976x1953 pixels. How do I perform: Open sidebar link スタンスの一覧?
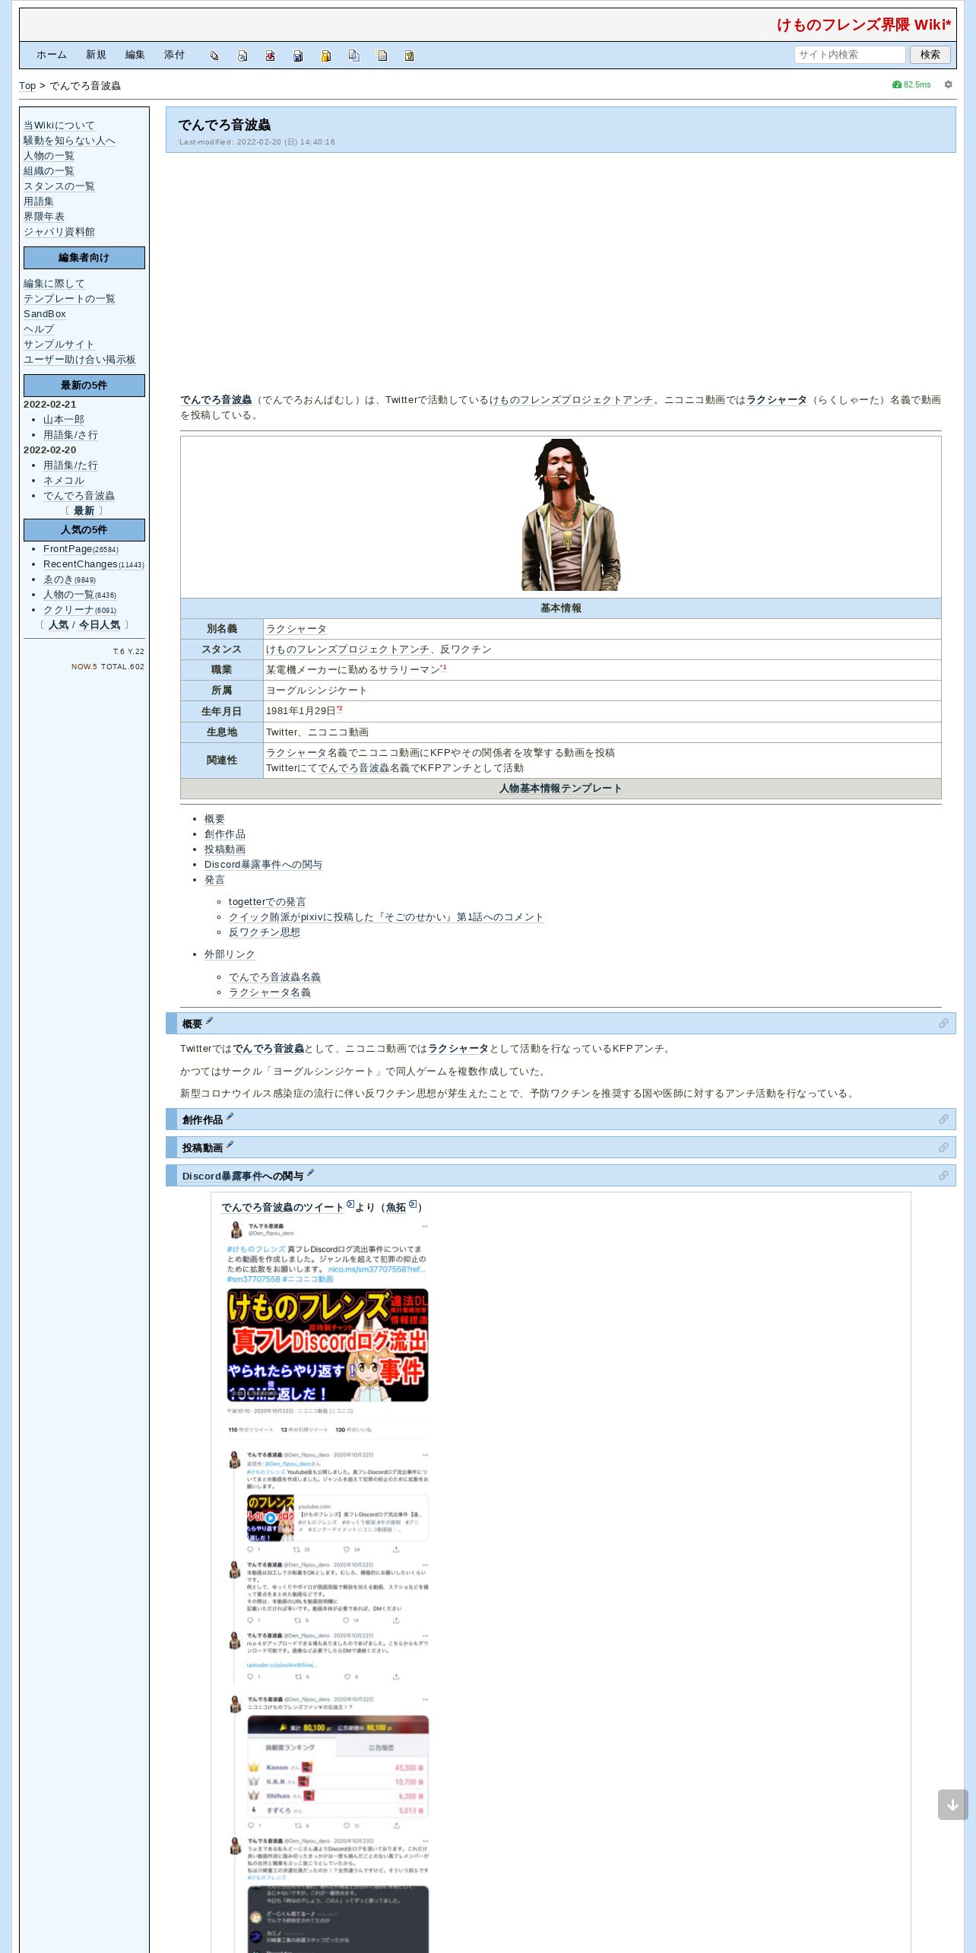[59, 186]
